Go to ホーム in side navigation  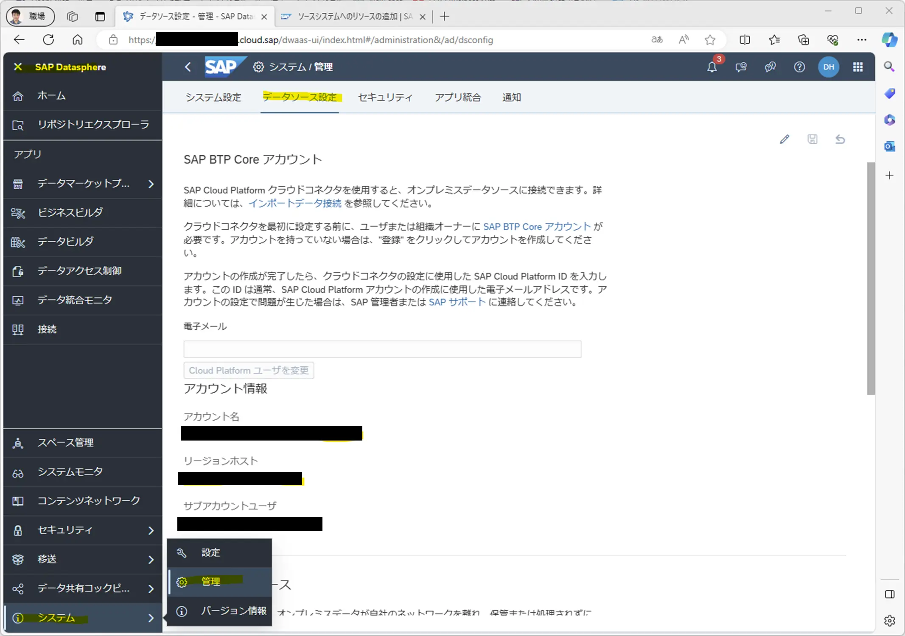(x=83, y=96)
